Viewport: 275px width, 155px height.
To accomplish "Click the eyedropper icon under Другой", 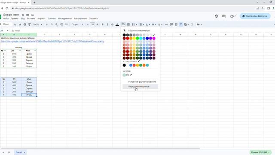I will [x=131, y=75].
